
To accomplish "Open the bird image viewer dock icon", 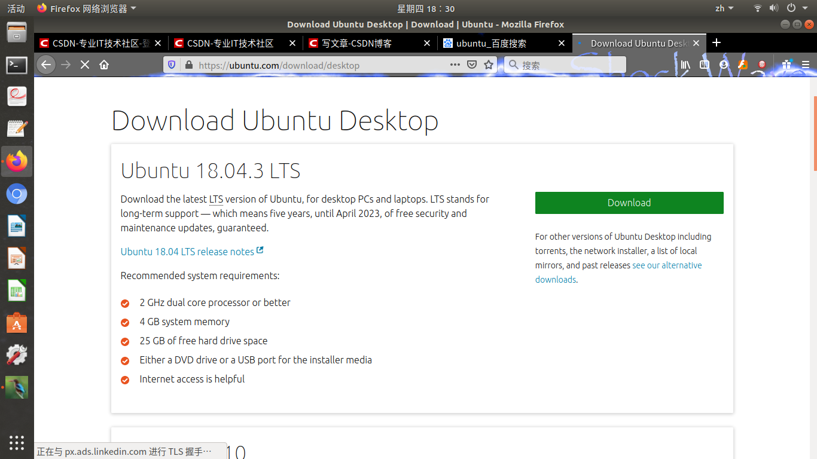I will (17, 388).
